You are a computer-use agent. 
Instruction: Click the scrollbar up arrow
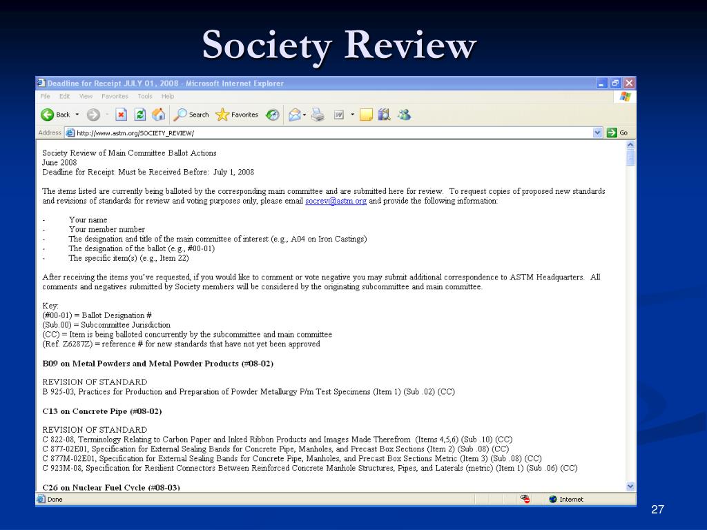tap(630, 145)
